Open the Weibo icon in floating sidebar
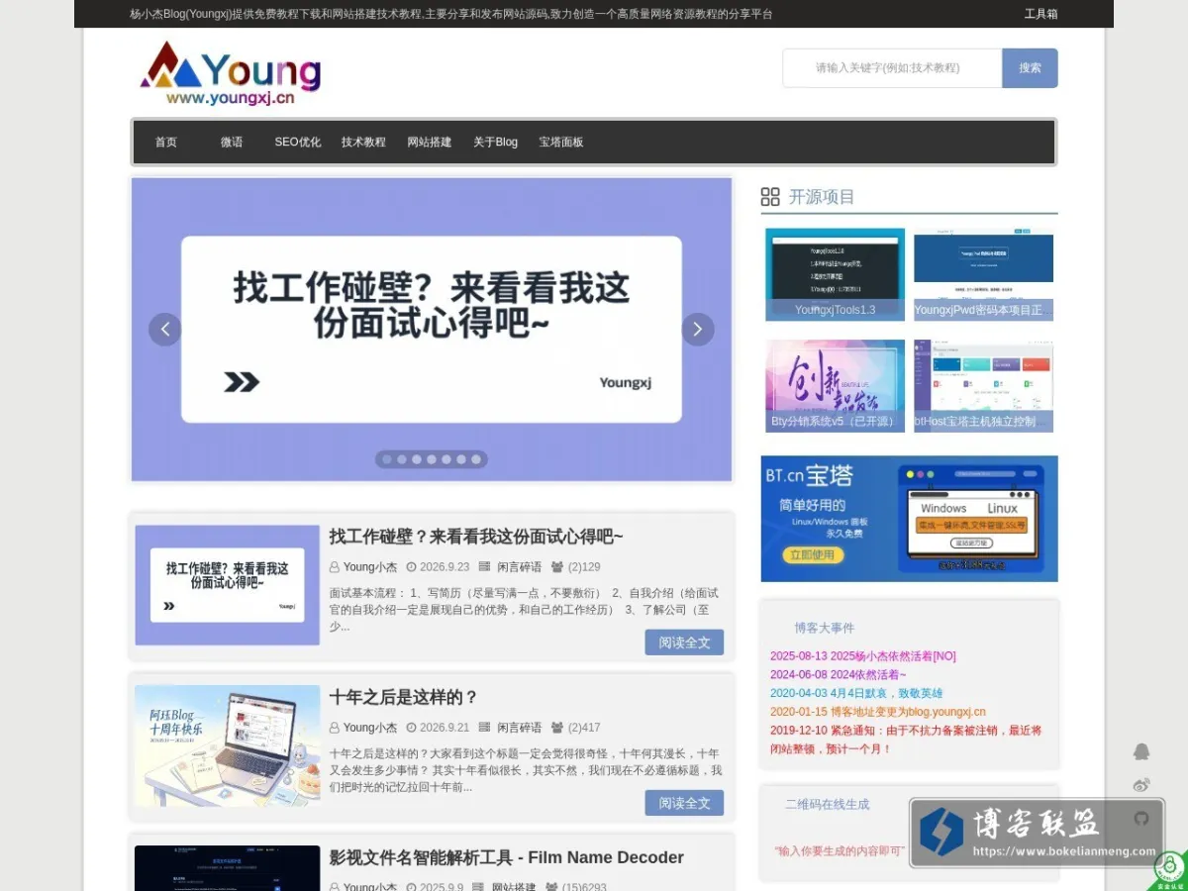 tap(1141, 785)
